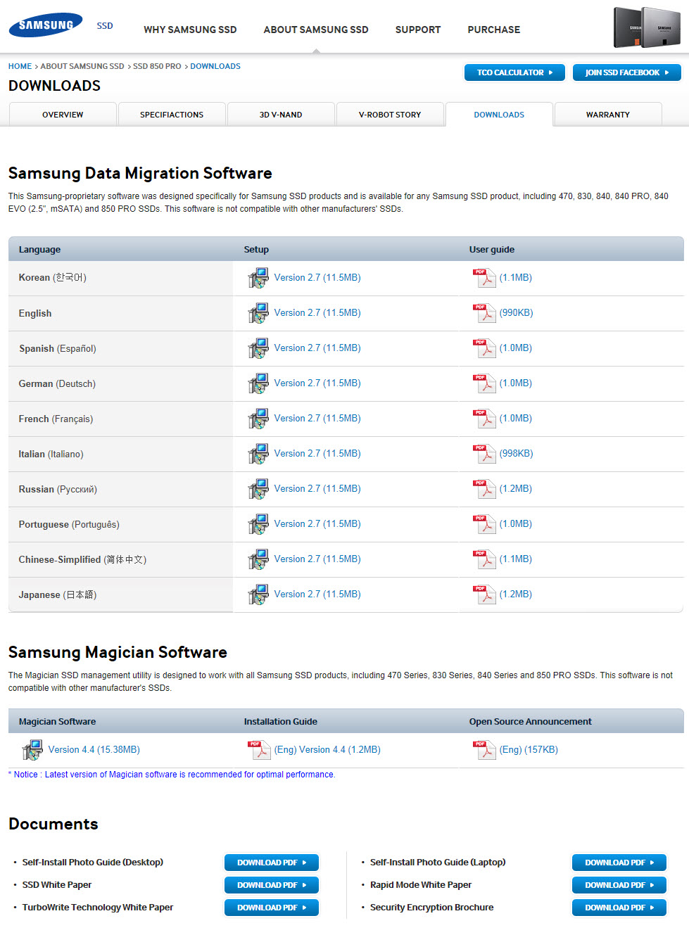Click the Italian user guide PDF icon
This screenshot has width=689, height=935.
click(484, 454)
